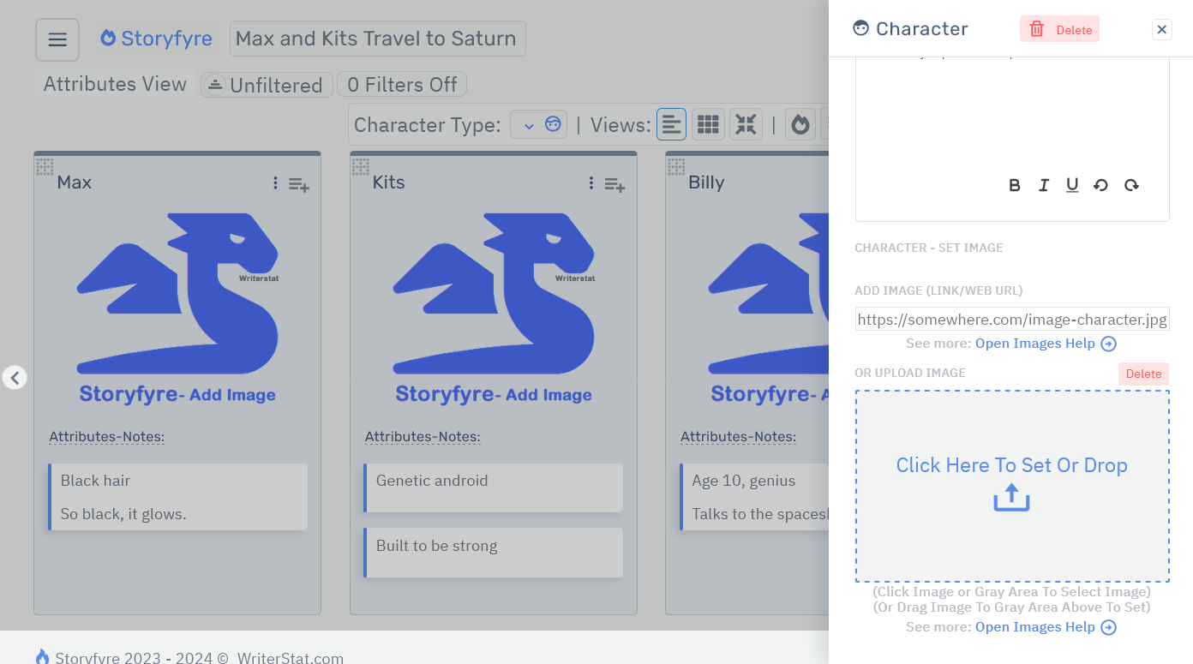Toggle the 0 Filters Off control
Image resolution: width=1193 pixels, height=664 pixels.
[401, 84]
